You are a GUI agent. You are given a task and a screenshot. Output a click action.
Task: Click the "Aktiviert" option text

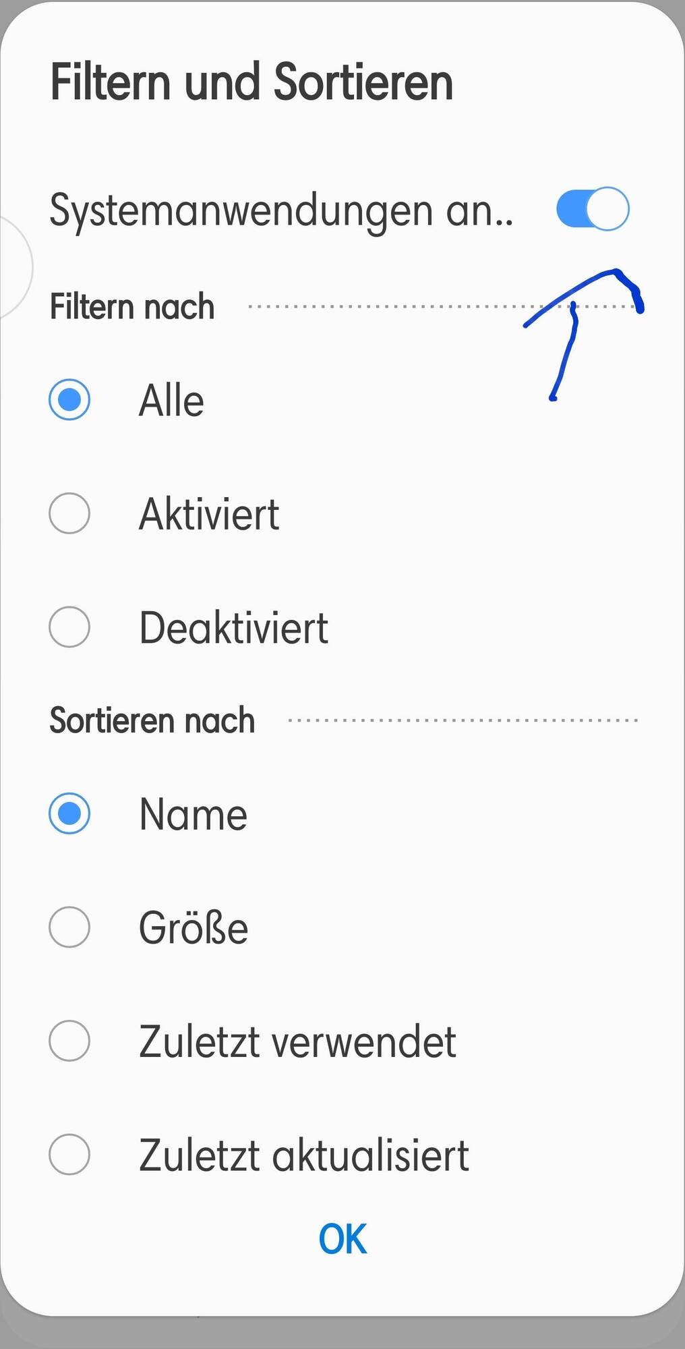coord(209,514)
